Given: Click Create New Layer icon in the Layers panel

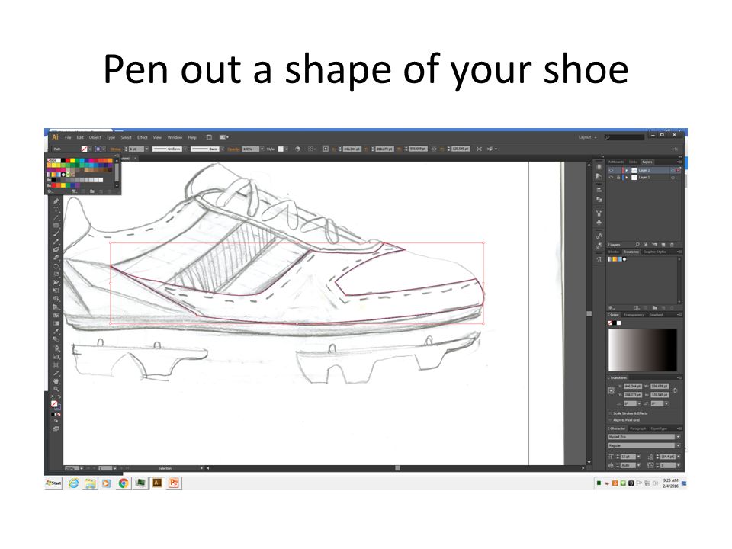Looking at the screenshot, I should pyautogui.click(x=663, y=245).
